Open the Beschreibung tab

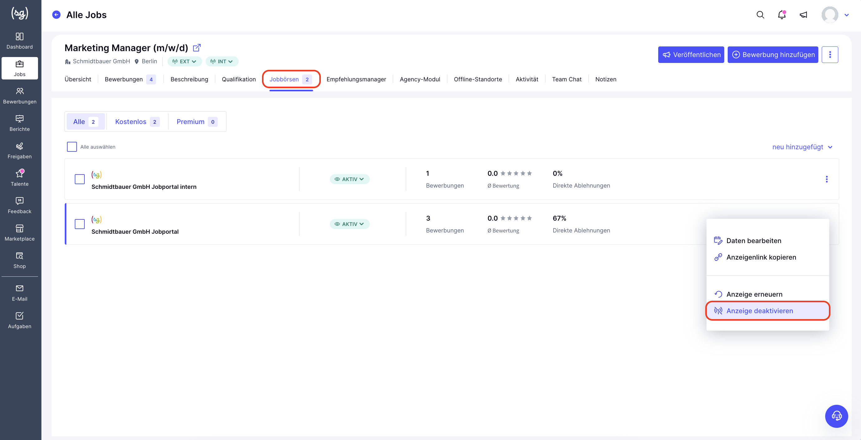point(189,79)
